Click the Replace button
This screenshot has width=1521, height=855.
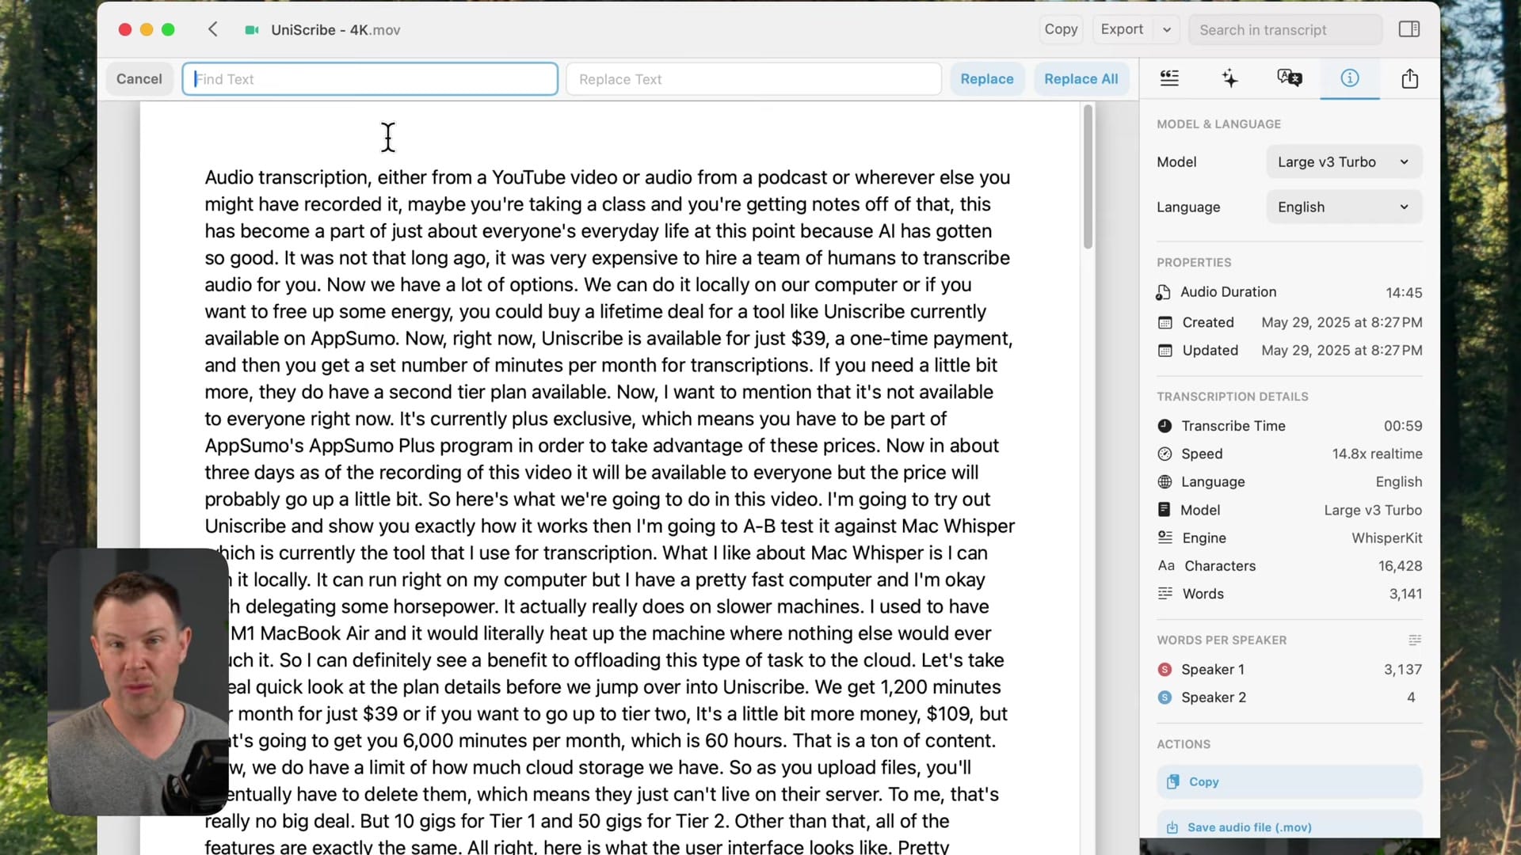point(987,79)
